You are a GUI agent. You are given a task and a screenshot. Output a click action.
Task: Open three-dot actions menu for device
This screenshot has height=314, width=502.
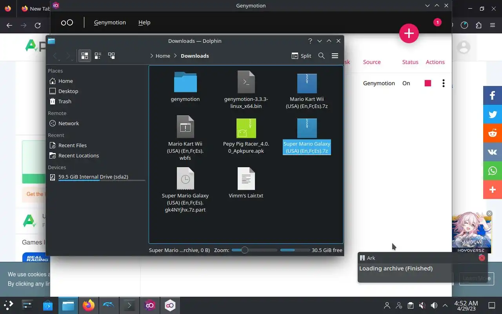[x=443, y=83]
